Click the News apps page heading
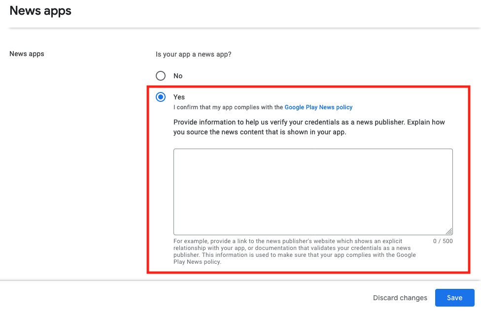 click(40, 11)
